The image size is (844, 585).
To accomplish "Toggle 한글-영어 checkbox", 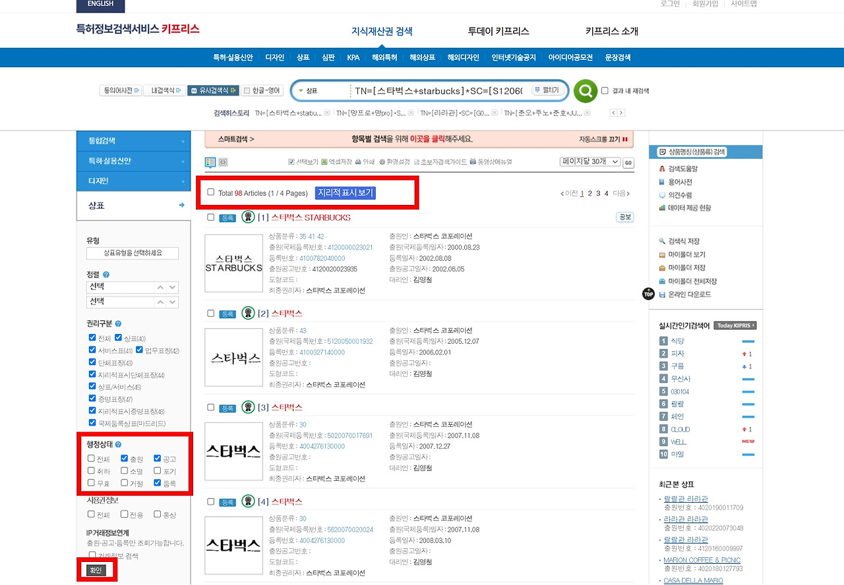I will click(x=247, y=90).
